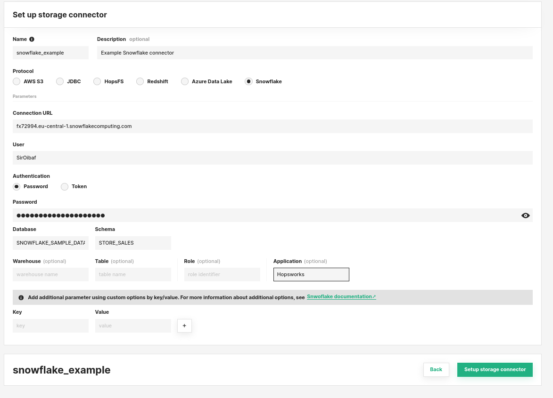553x398 pixels.
Task: Click the info icon next to Name
Action: [x=32, y=40]
